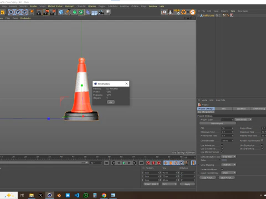Select the spline pen tool icon

[x=68, y=12]
